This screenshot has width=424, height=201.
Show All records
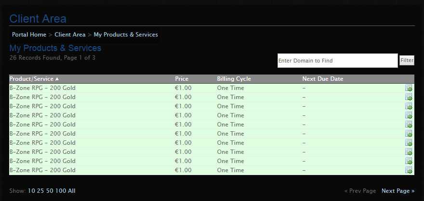71,191
